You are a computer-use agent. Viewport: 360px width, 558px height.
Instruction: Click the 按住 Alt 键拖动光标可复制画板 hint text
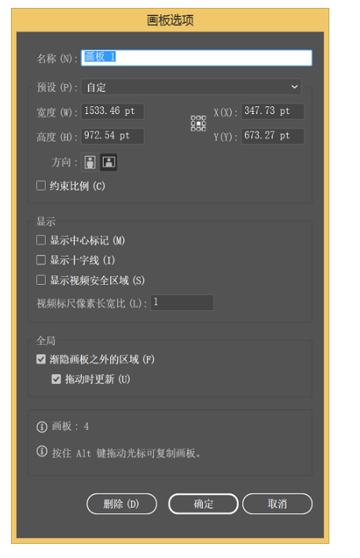[127, 453]
